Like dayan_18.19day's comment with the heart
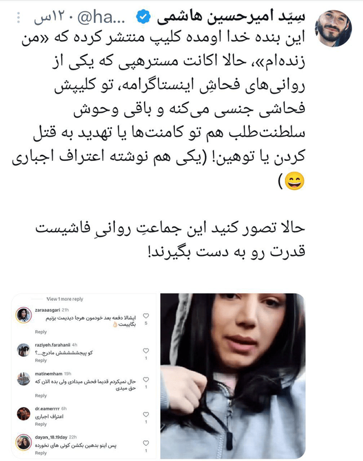 (146, 443)
